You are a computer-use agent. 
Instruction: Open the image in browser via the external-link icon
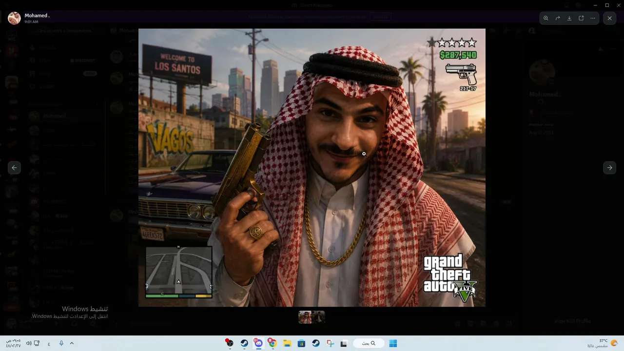tap(581, 19)
